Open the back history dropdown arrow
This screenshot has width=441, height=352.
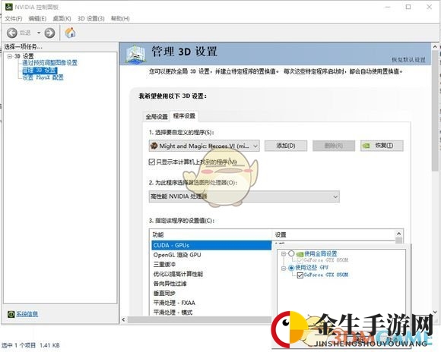pos(39,33)
